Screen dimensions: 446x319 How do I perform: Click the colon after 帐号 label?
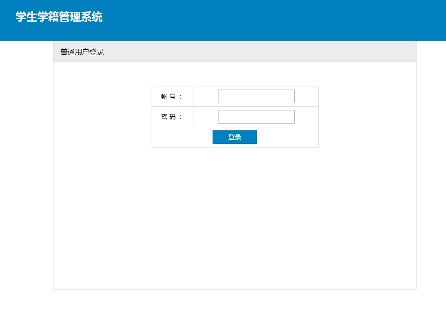[x=180, y=97]
